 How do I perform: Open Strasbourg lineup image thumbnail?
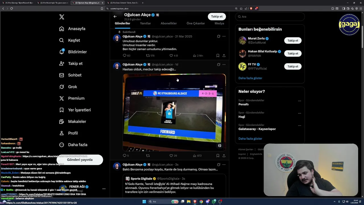(x=174, y=112)
